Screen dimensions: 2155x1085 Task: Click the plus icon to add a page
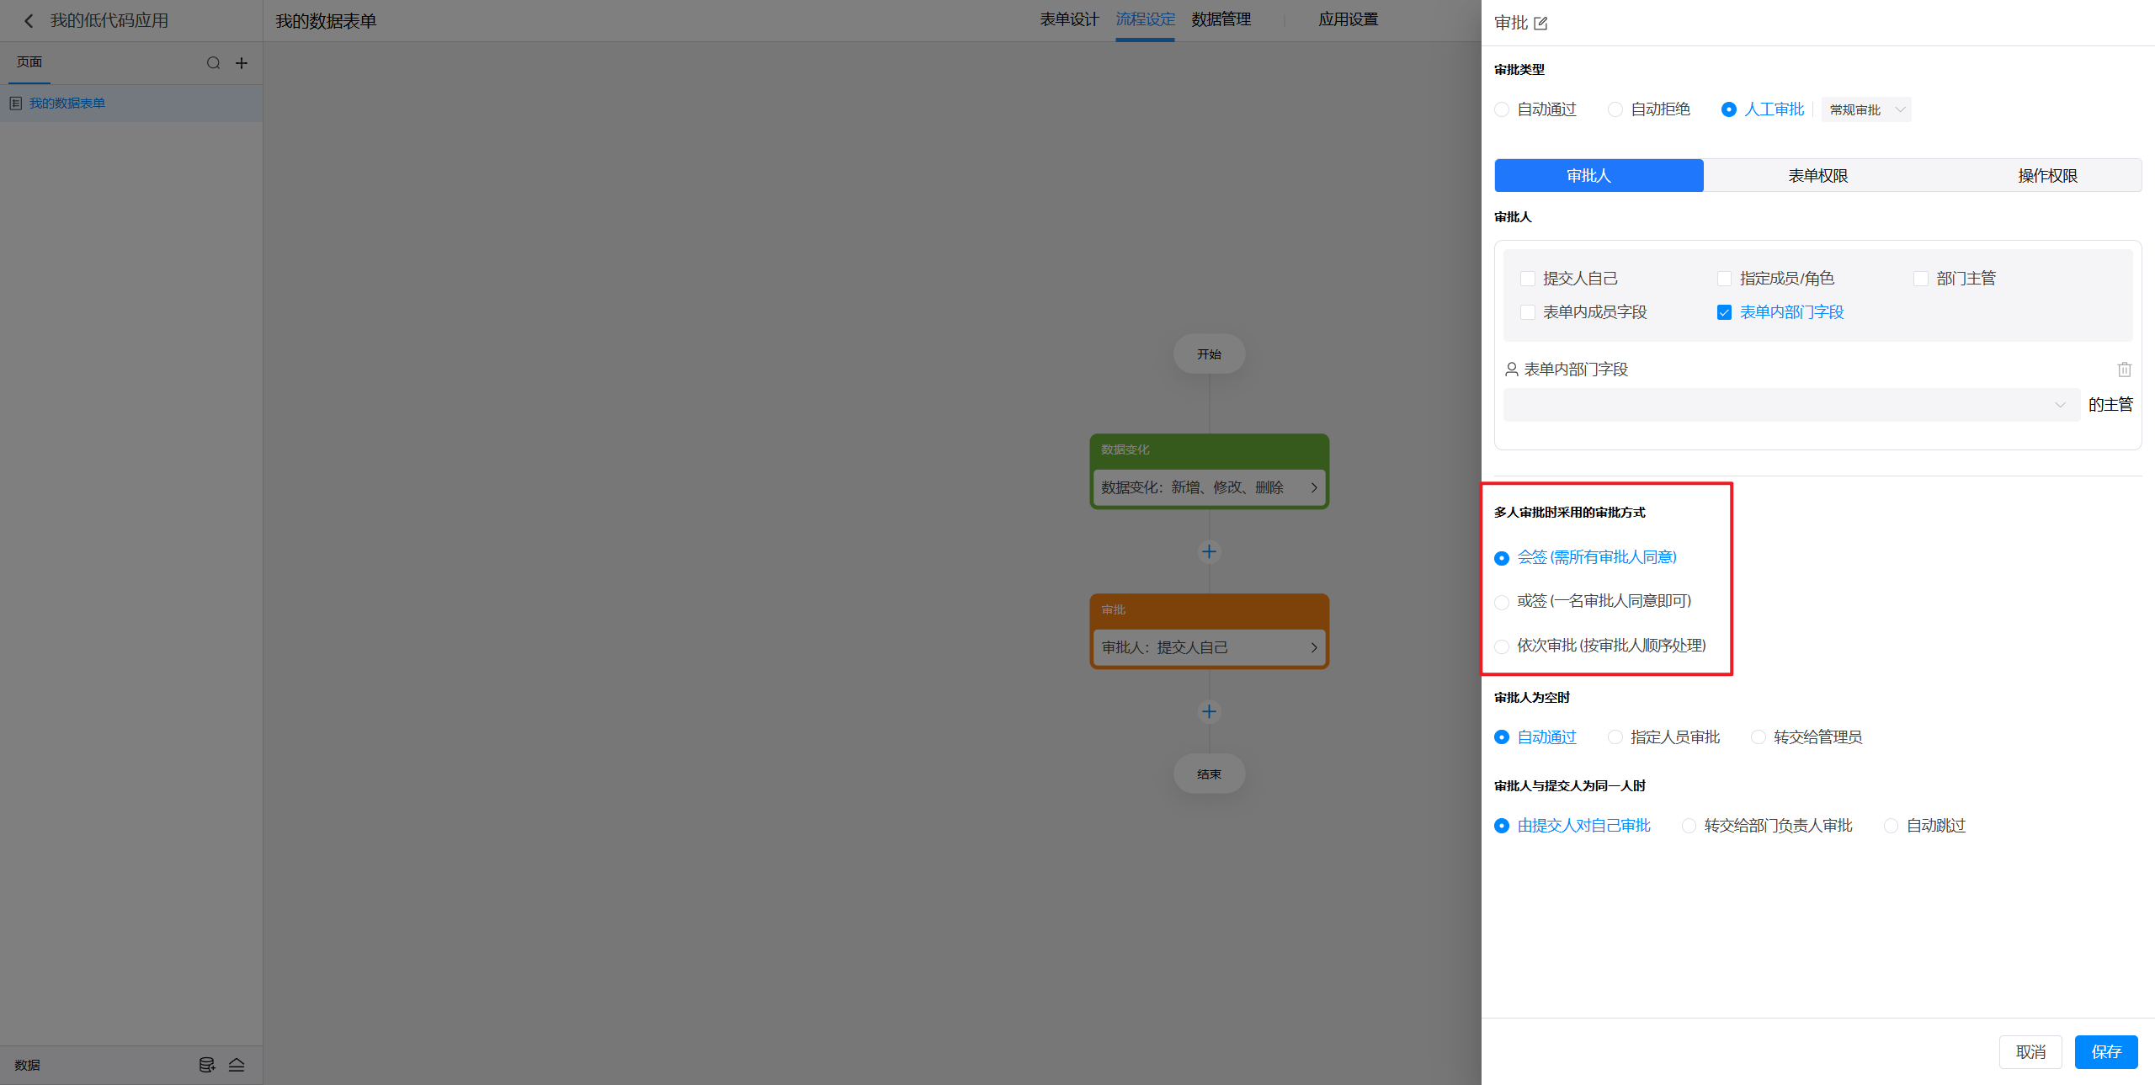242,63
